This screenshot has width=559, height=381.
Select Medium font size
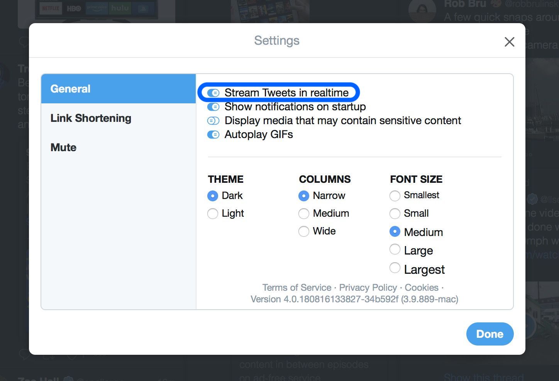pos(395,231)
